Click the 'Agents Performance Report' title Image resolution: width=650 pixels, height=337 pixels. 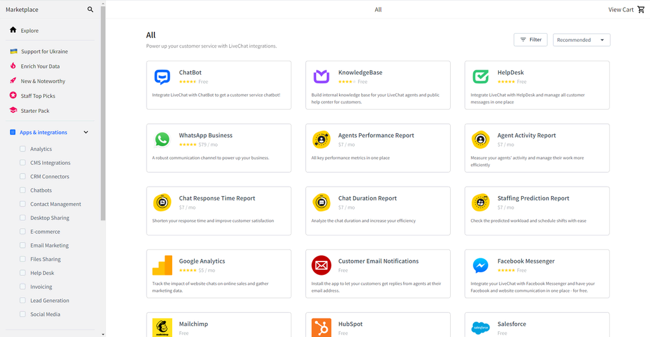click(376, 135)
